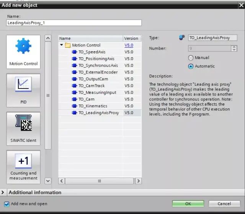
Task: Click the Name input field
Action: [74, 23]
